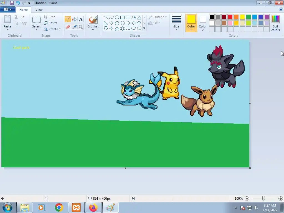Choose the Down arrow shape
The image size is (284, 213).
(106, 29)
